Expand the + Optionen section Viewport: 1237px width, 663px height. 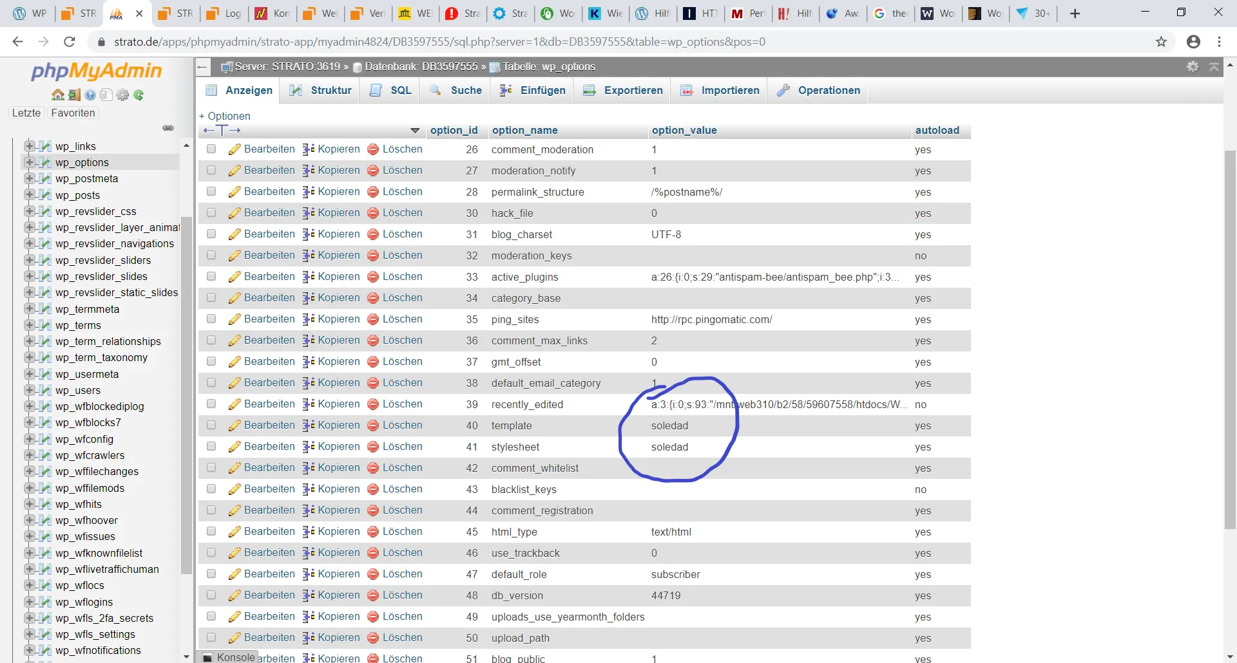click(x=225, y=116)
